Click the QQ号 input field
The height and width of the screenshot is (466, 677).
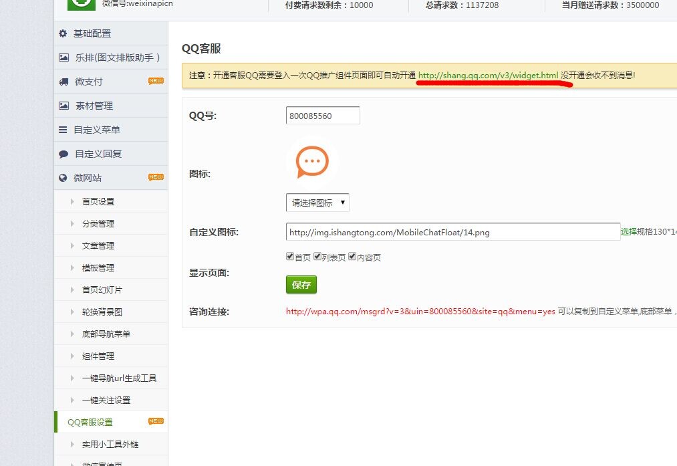[323, 116]
